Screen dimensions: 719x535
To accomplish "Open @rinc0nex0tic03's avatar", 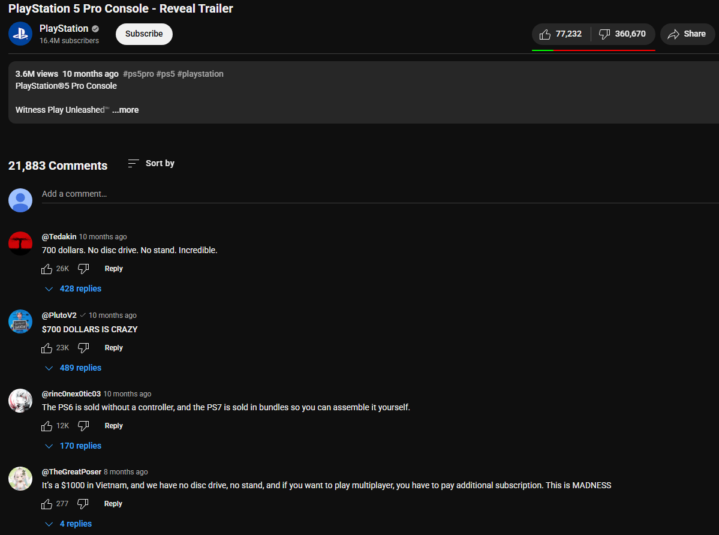I will tap(20, 401).
